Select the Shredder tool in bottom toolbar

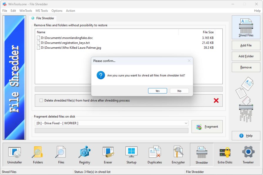[202, 155]
